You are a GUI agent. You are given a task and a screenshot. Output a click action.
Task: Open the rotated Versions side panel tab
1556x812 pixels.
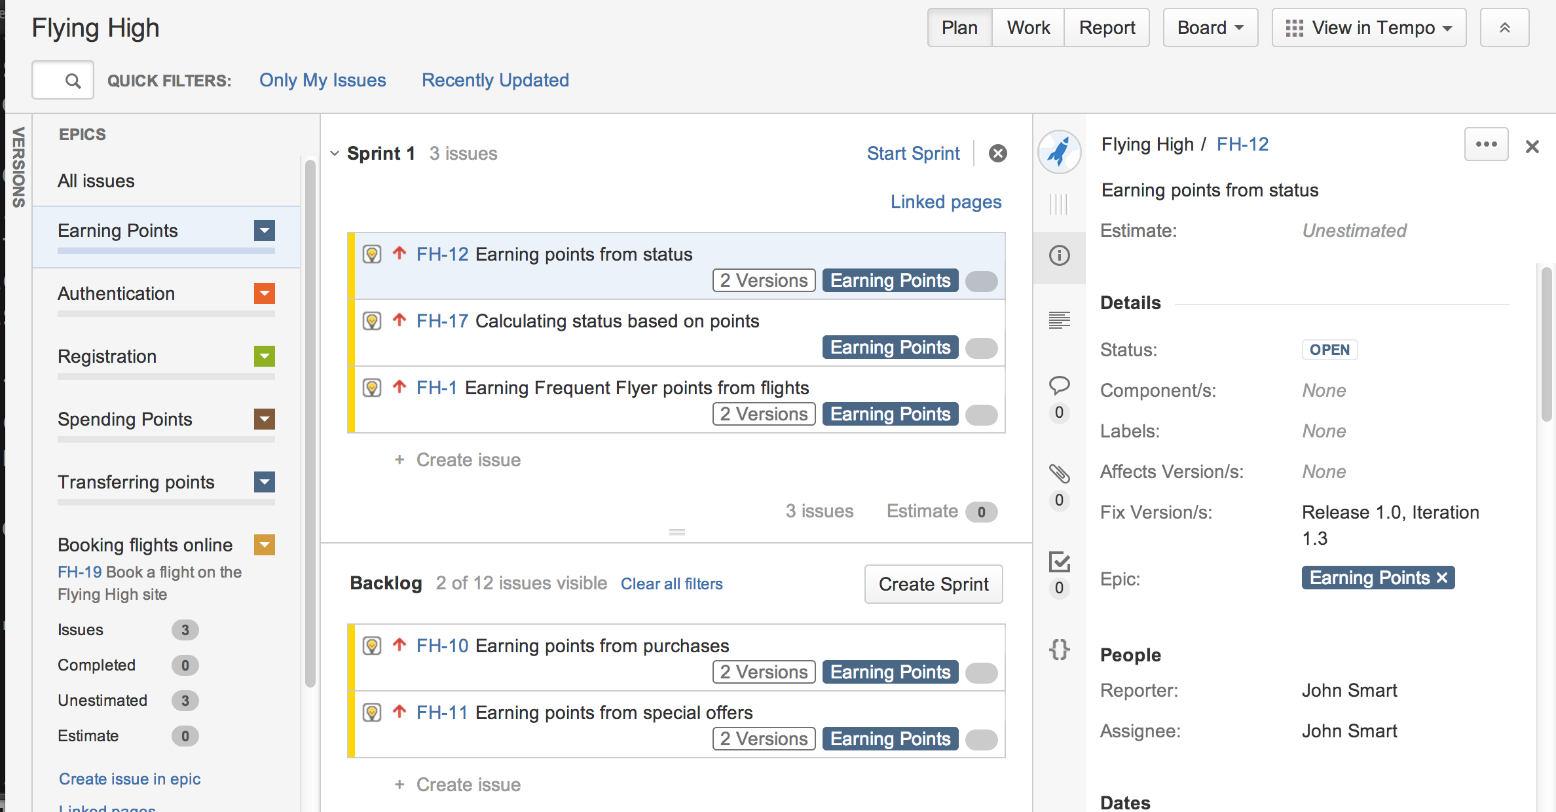[18, 167]
